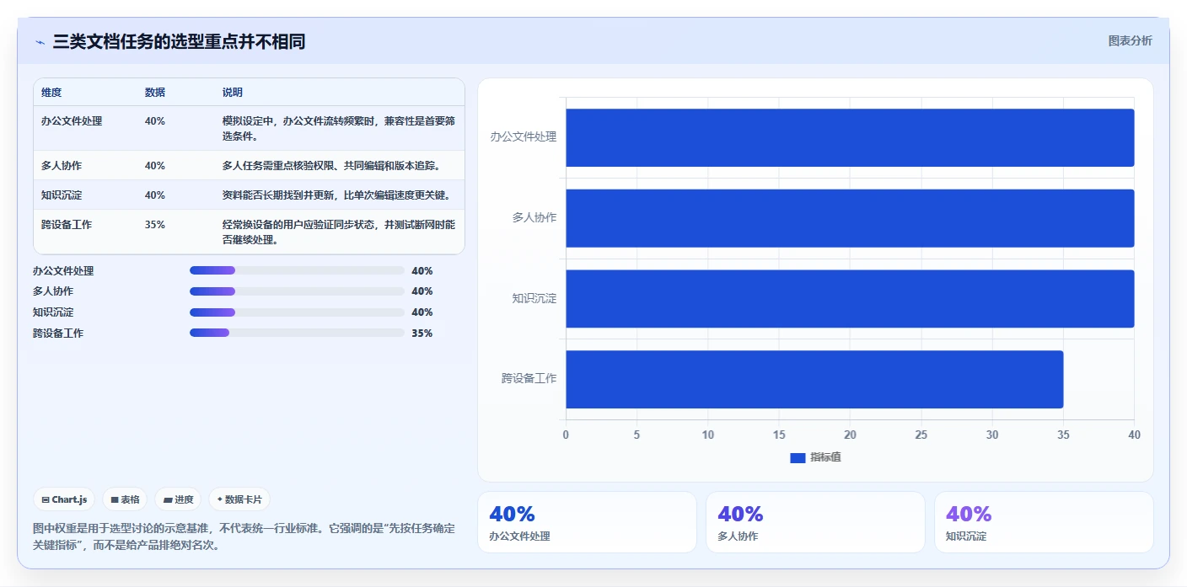Select the 知识沉淀 cell in the table
Viewport: 1187px width, 587px height.
[62, 195]
